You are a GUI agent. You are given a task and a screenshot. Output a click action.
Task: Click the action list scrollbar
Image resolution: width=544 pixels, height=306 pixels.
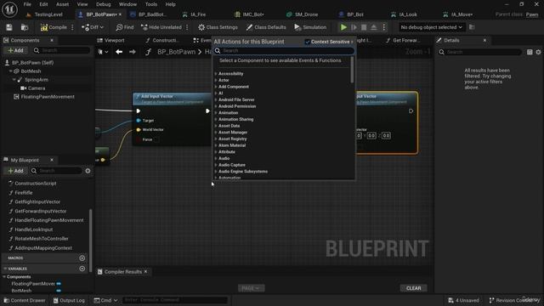[x=352, y=70]
